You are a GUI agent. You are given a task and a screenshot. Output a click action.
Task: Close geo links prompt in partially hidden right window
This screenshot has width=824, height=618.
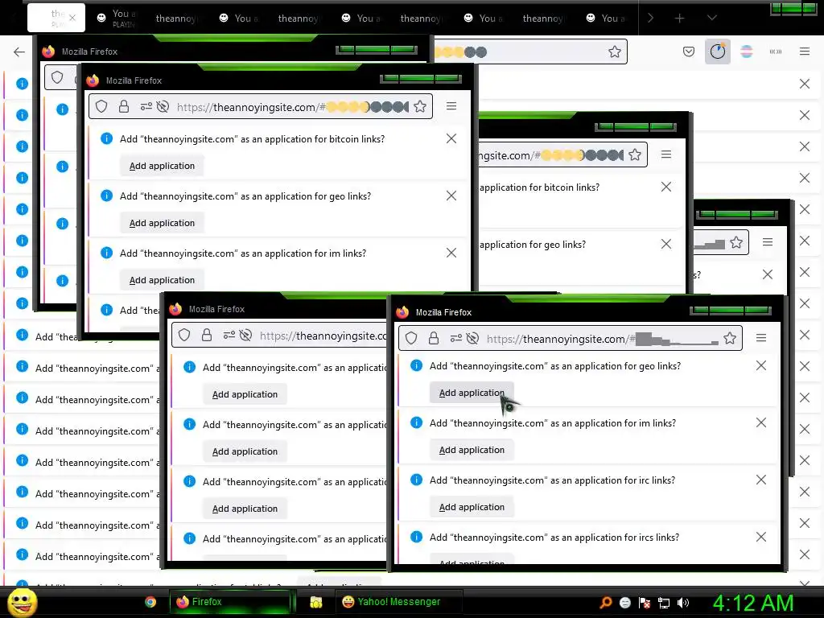[666, 244]
